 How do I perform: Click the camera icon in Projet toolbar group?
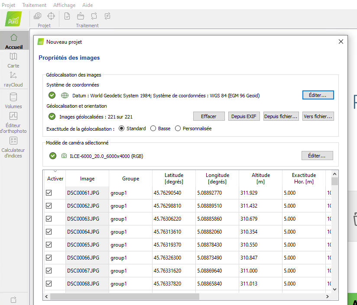pyautogui.click(x=37, y=16)
